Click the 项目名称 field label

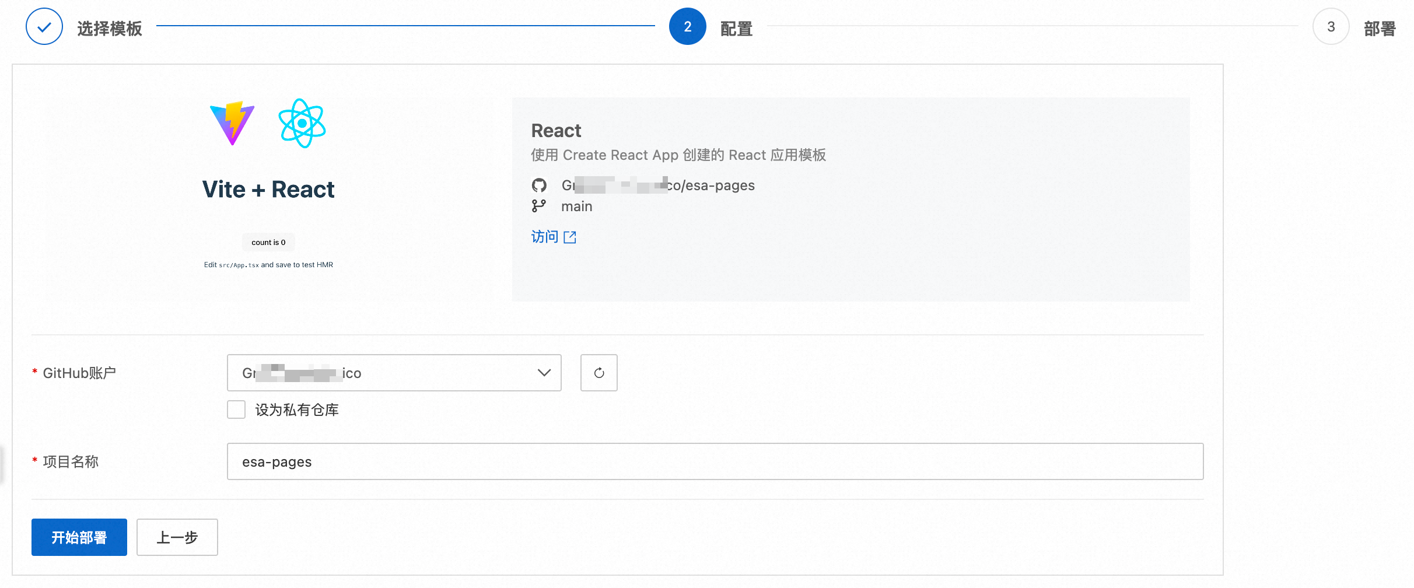click(71, 462)
